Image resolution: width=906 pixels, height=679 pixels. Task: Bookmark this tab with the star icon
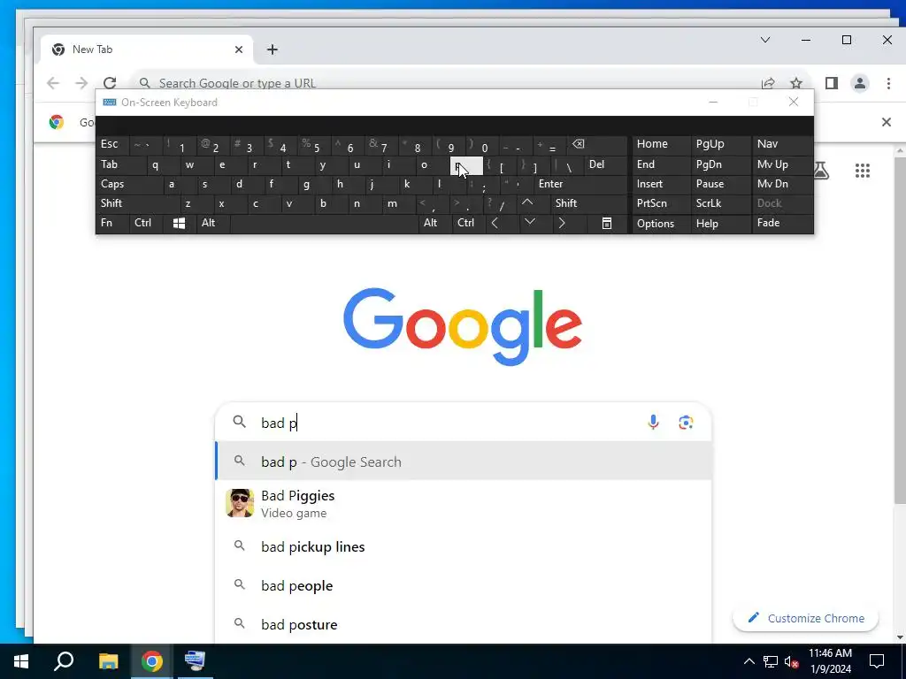coord(796,83)
